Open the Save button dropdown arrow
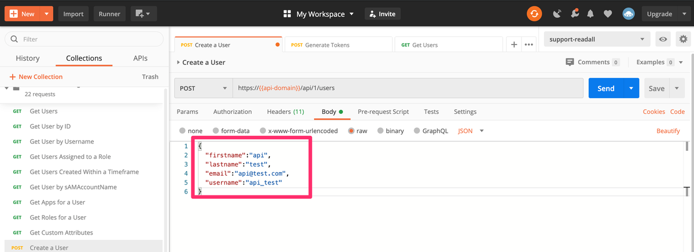694x252 pixels. (677, 88)
